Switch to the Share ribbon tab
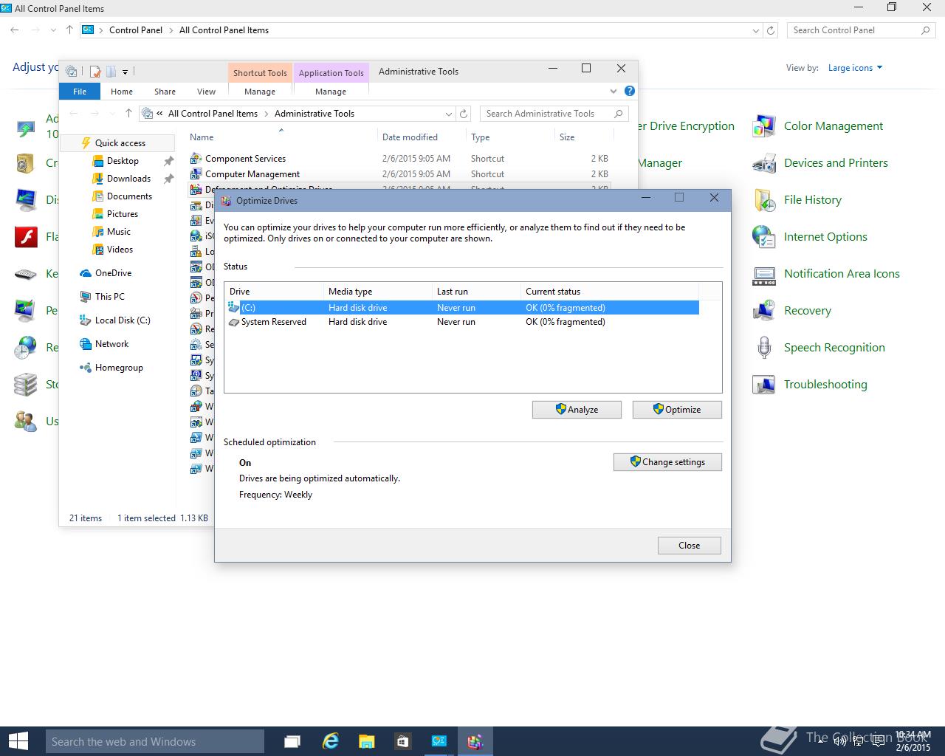The height and width of the screenshot is (756, 945). [x=165, y=92]
